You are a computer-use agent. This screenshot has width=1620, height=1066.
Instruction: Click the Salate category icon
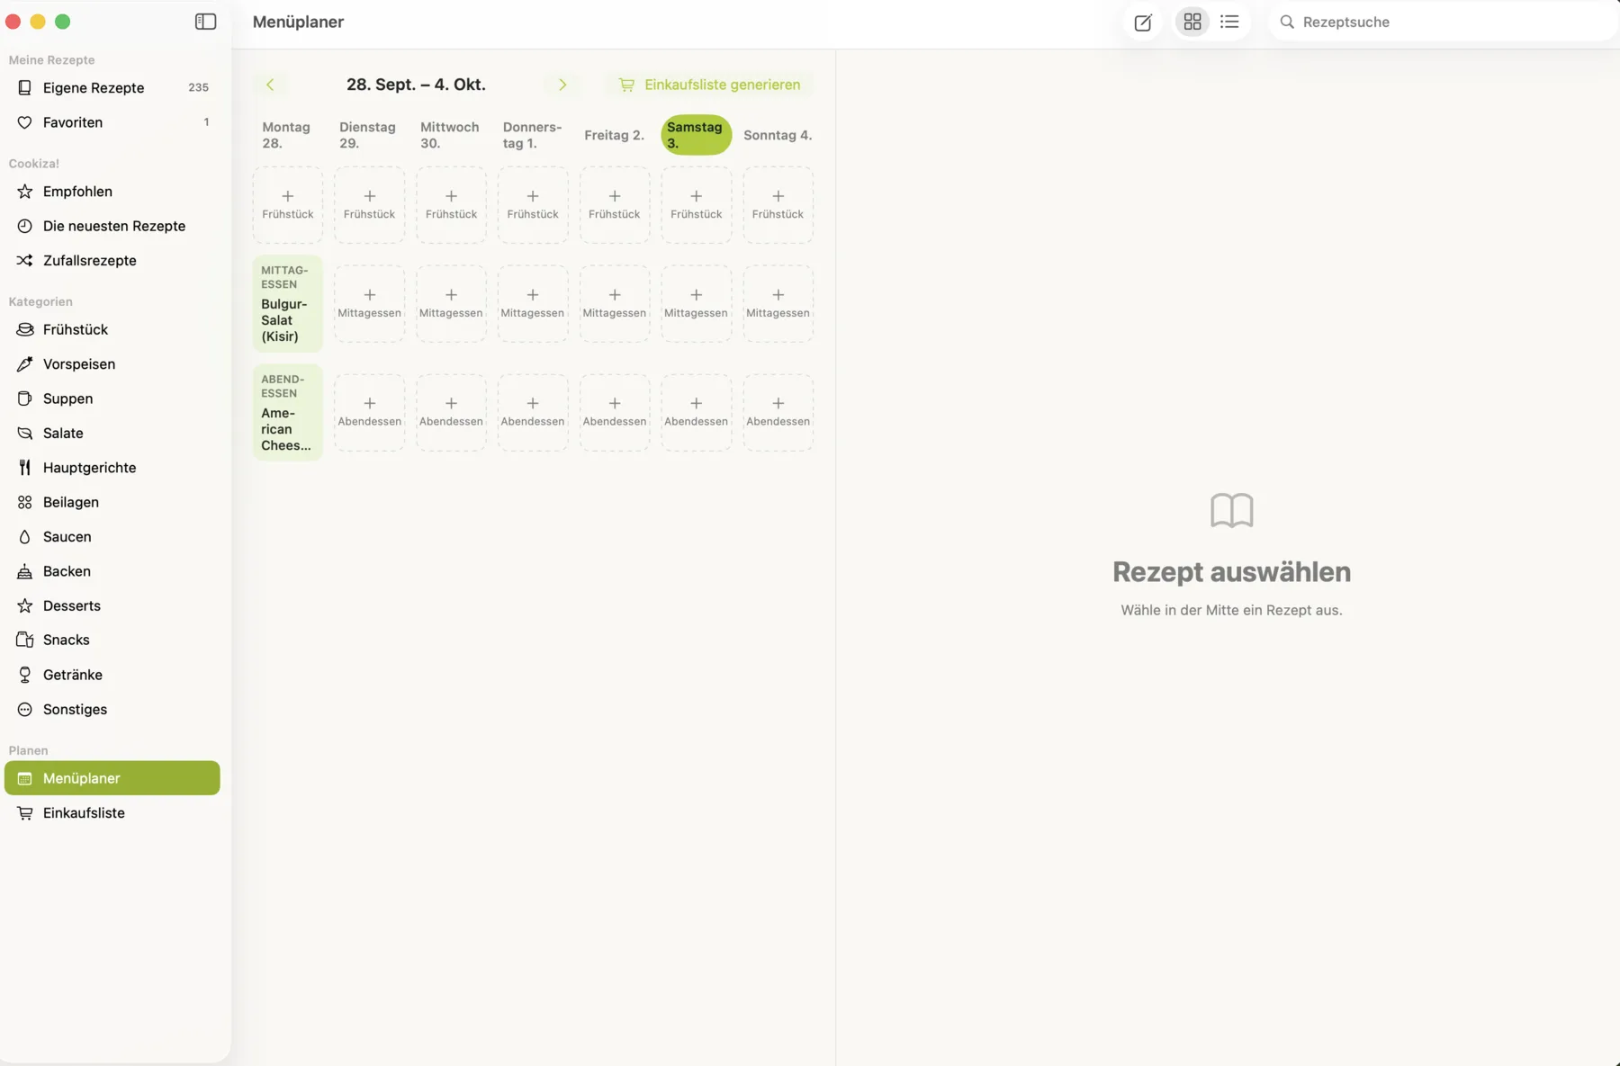[25, 434]
